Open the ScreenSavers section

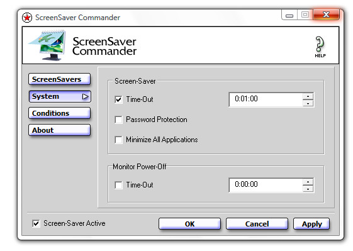pos(60,79)
